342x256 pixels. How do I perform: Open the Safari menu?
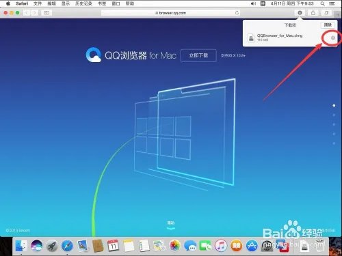(x=22, y=3)
